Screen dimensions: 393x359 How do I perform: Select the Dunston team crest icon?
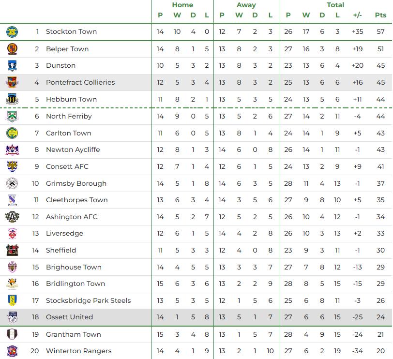point(12,66)
